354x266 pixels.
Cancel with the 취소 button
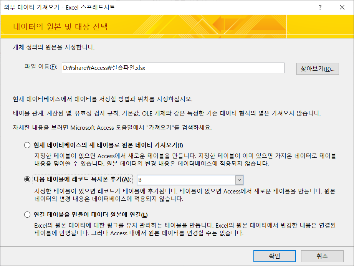pyautogui.click(x=322, y=256)
